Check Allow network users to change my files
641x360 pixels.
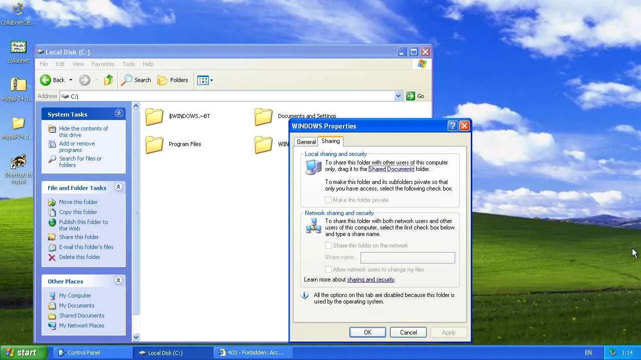329,269
